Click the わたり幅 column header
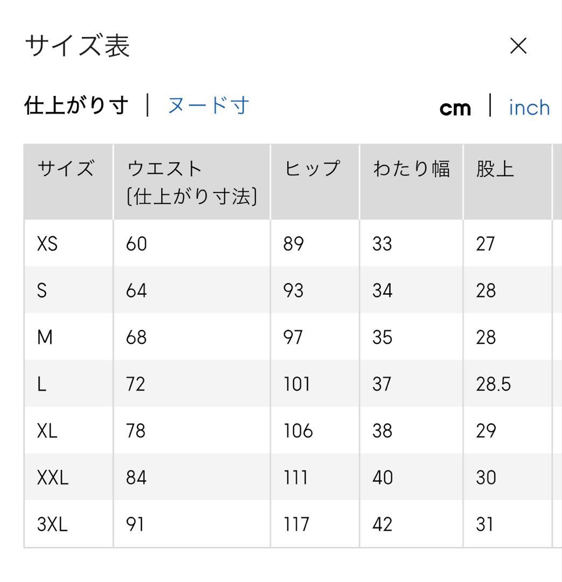This screenshot has height=582, width=562. point(411,169)
